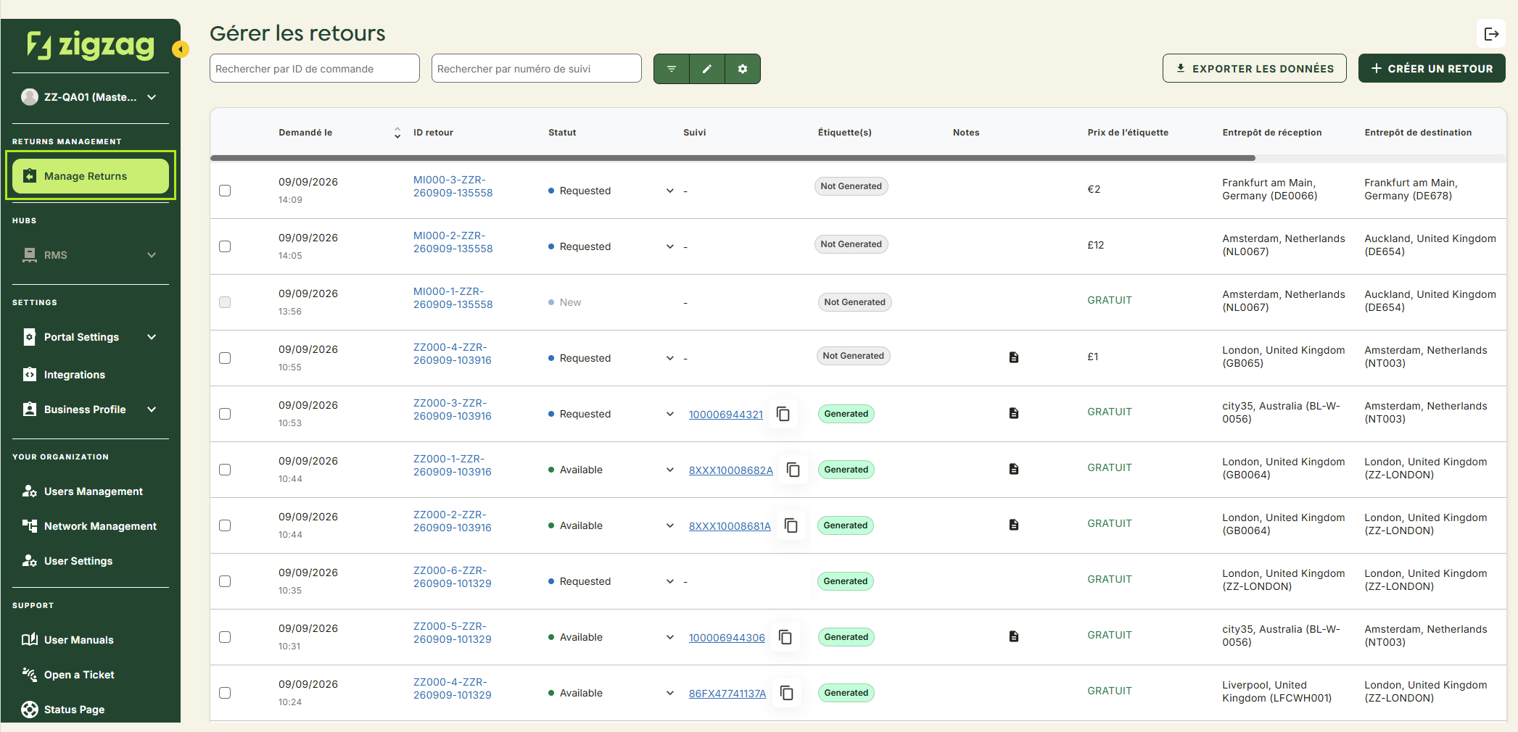
Task: Open note icon for ZZ000-1-ZZR-260909-103916
Action: click(x=1014, y=469)
